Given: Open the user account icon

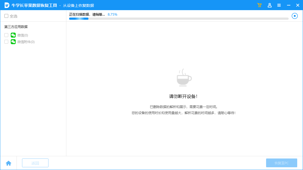Looking at the screenshot, I should click(270, 5).
